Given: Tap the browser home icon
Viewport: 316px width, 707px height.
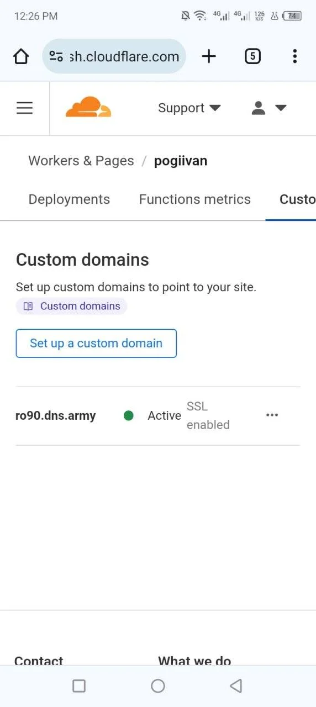Looking at the screenshot, I should click(x=21, y=56).
